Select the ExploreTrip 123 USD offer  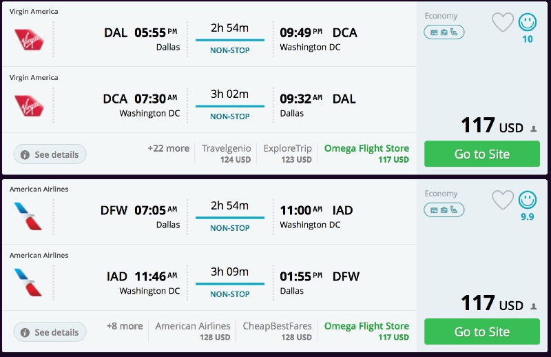287,154
